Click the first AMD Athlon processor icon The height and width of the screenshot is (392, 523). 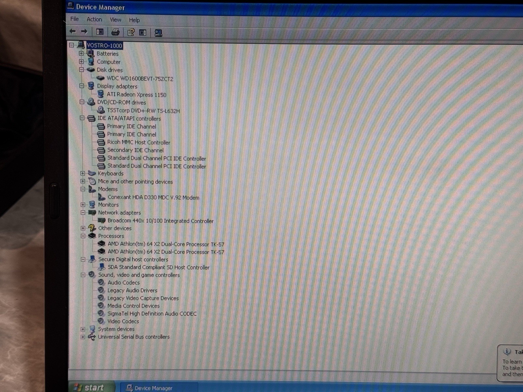(x=102, y=244)
